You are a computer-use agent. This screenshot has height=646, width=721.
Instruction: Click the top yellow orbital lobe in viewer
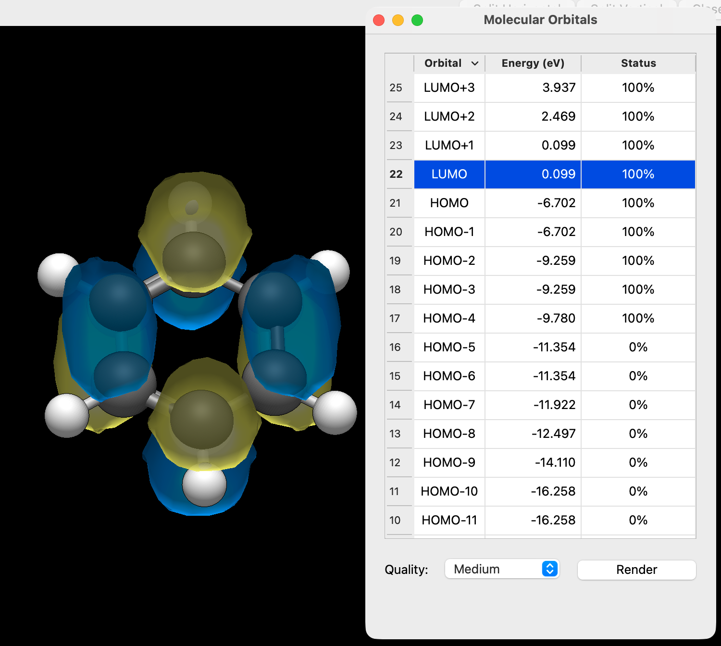tap(192, 202)
